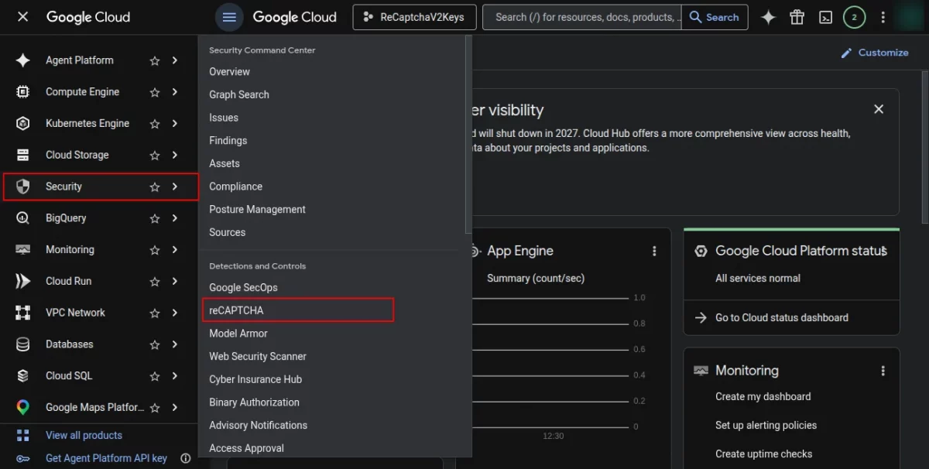Image resolution: width=929 pixels, height=469 pixels.
Task: Open Gemini sparkle assistant icon
Action: tap(768, 17)
